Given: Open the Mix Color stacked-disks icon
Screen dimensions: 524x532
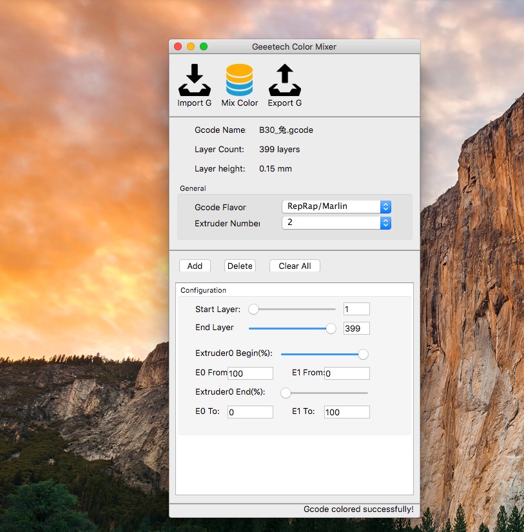Looking at the screenshot, I should [239, 81].
